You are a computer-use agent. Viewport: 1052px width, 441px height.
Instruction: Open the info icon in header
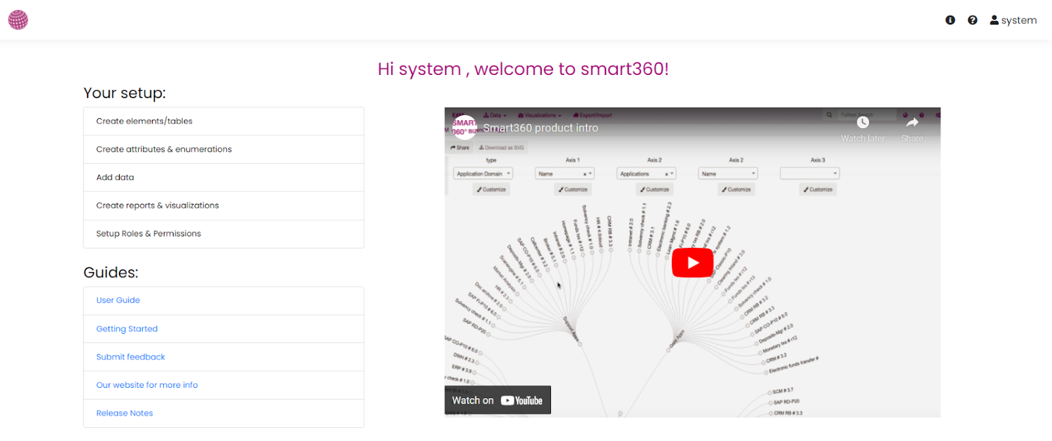pos(950,20)
